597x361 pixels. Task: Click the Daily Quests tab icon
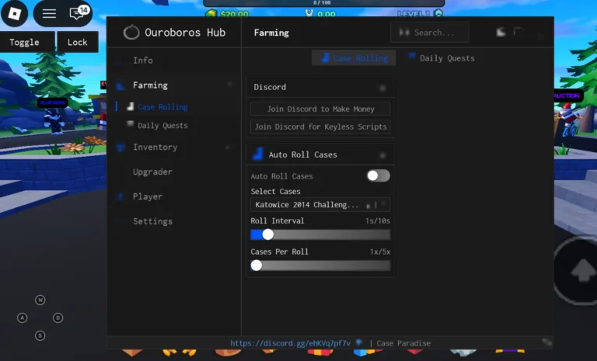pos(411,57)
